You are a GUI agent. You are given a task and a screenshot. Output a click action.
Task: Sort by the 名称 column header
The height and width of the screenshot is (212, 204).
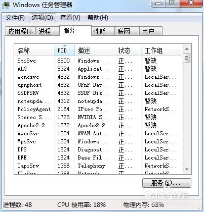(x=34, y=50)
